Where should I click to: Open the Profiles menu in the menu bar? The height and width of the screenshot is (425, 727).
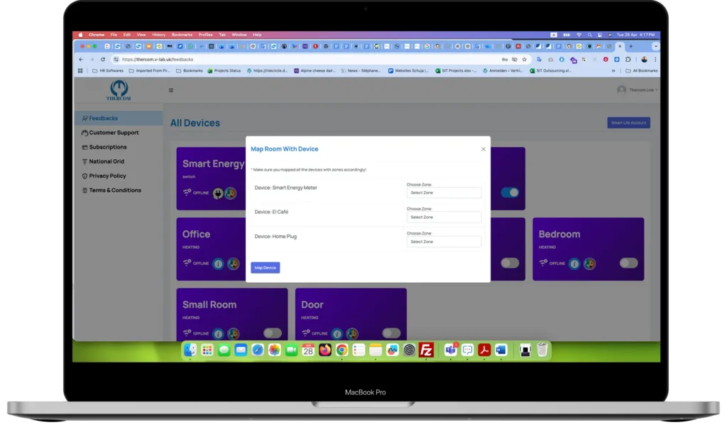pos(205,35)
